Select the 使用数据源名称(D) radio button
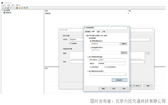This screenshot has width=168, height=105. point(90,41)
